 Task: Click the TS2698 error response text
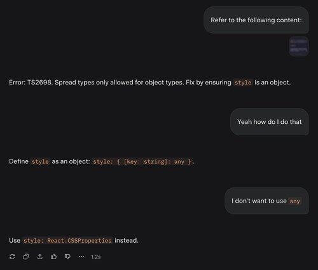point(149,83)
